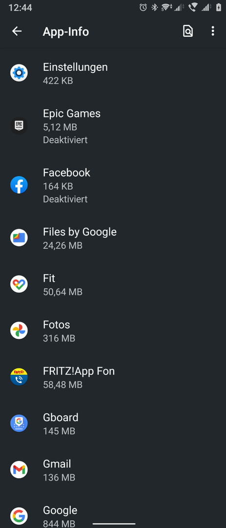Tap the Epic Games app icon

pos(19,126)
